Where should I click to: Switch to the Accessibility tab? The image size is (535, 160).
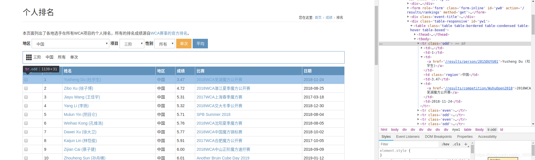coord(487,137)
